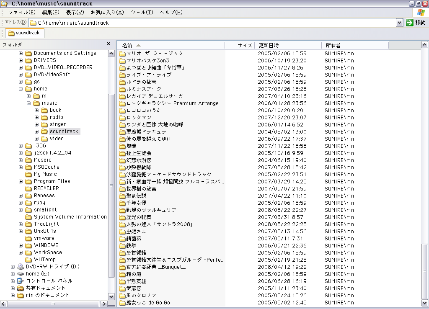429x309 pixels.
Task: Expand the soundtrack tree node
Action: click(x=37, y=131)
